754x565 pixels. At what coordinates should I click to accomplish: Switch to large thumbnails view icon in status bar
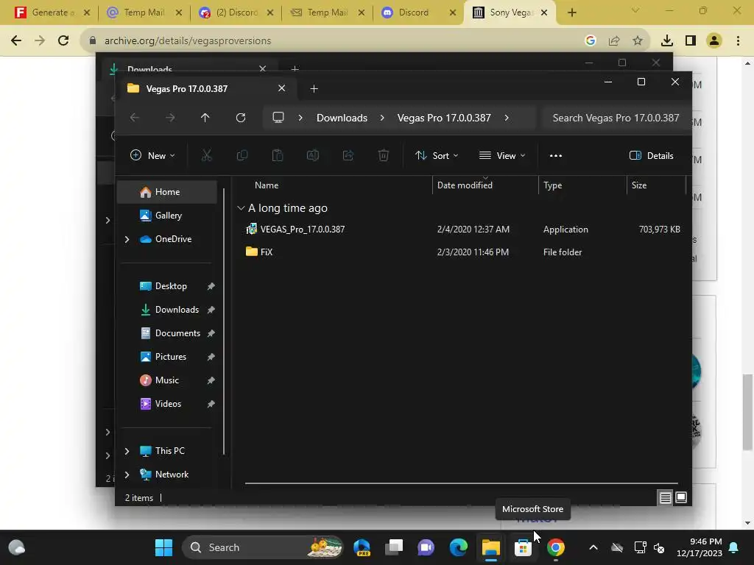(x=681, y=497)
